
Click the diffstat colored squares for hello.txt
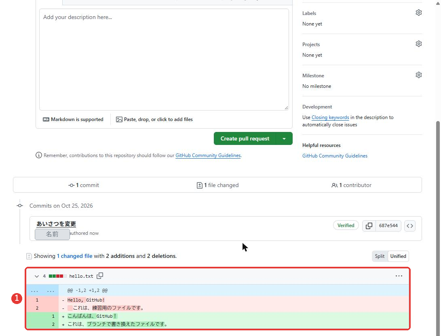(58, 276)
